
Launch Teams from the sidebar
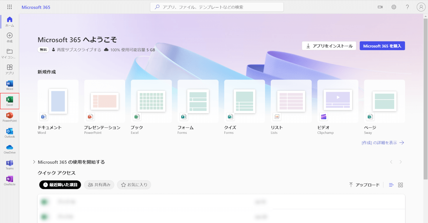10,165
